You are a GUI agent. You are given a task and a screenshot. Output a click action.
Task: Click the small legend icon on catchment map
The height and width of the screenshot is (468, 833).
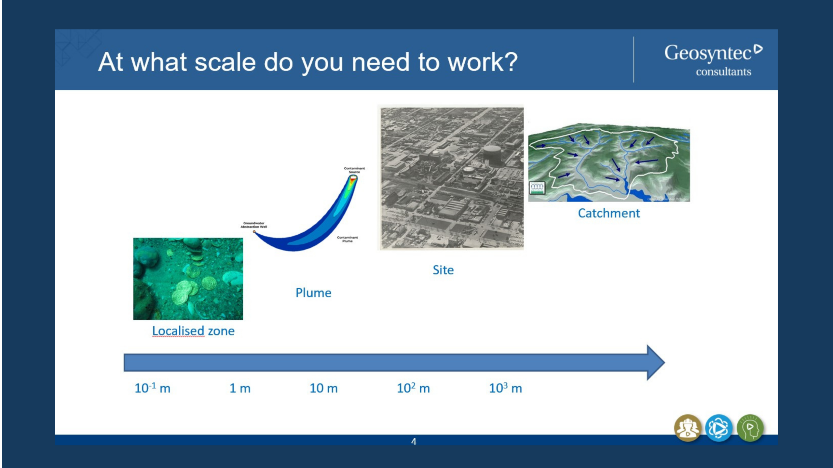click(x=537, y=188)
